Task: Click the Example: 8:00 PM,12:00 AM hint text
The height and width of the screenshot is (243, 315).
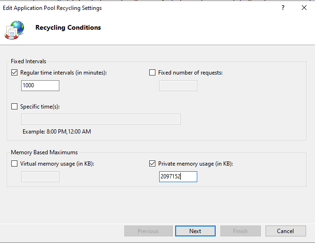Action: tap(57, 132)
